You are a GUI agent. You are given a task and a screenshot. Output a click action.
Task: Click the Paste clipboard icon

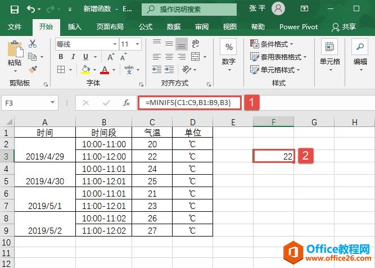point(15,49)
